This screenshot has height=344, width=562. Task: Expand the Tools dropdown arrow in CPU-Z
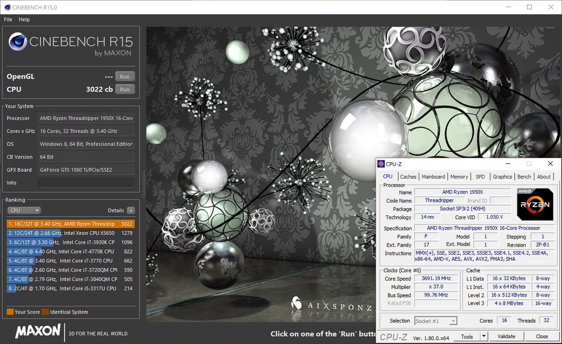tap(484, 336)
